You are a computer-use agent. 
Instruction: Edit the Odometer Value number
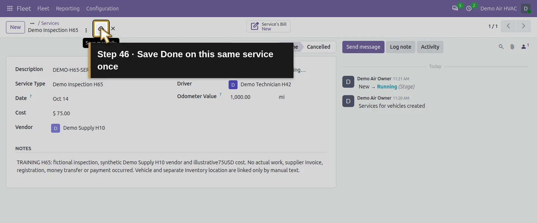click(x=252, y=97)
